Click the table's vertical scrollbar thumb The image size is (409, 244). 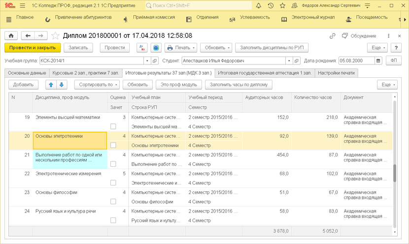(x=394, y=173)
